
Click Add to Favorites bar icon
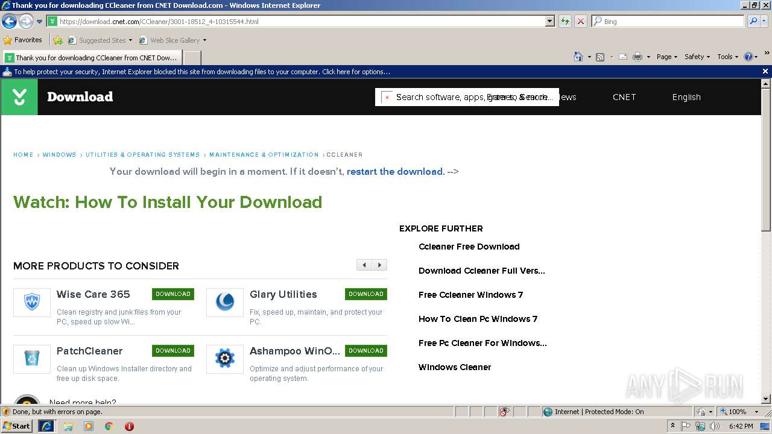58,40
